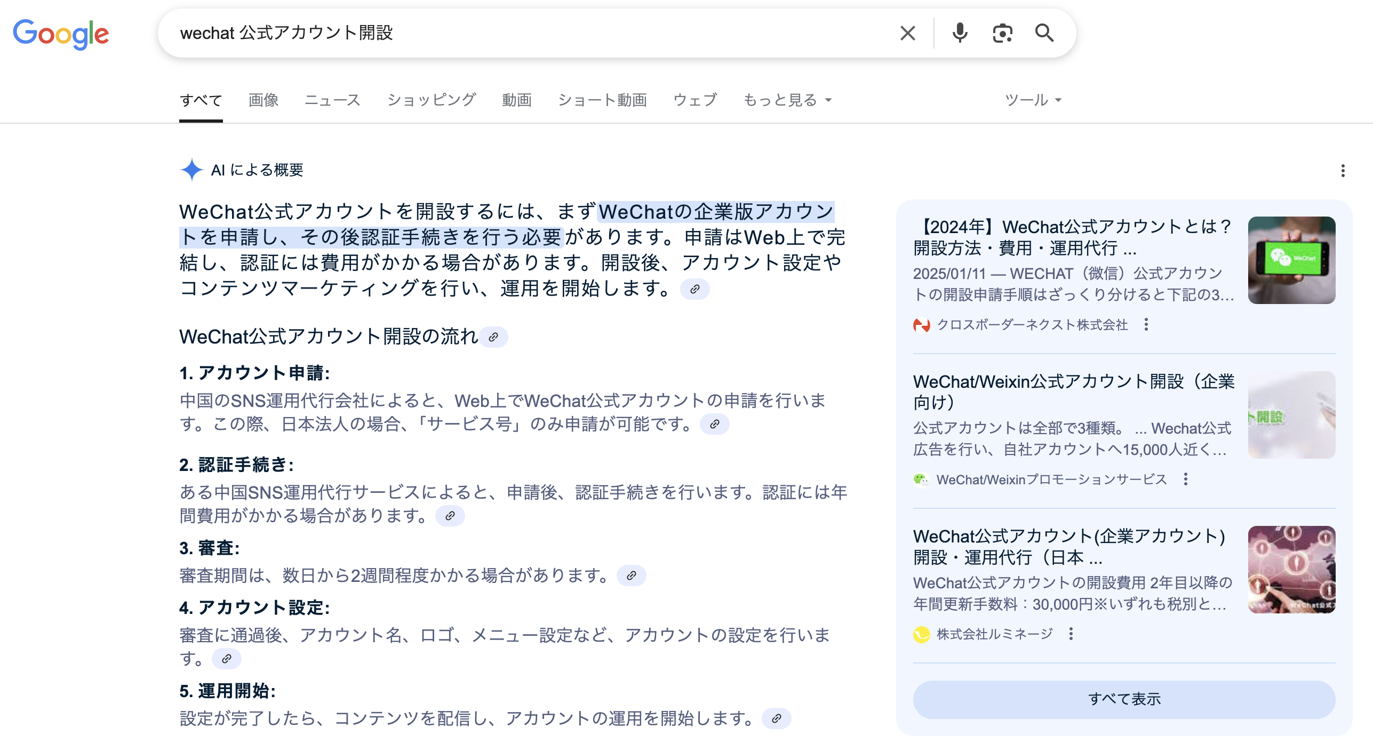The height and width of the screenshot is (751, 1373).
Task: Expand the もっと見る dropdown
Action: click(x=787, y=100)
